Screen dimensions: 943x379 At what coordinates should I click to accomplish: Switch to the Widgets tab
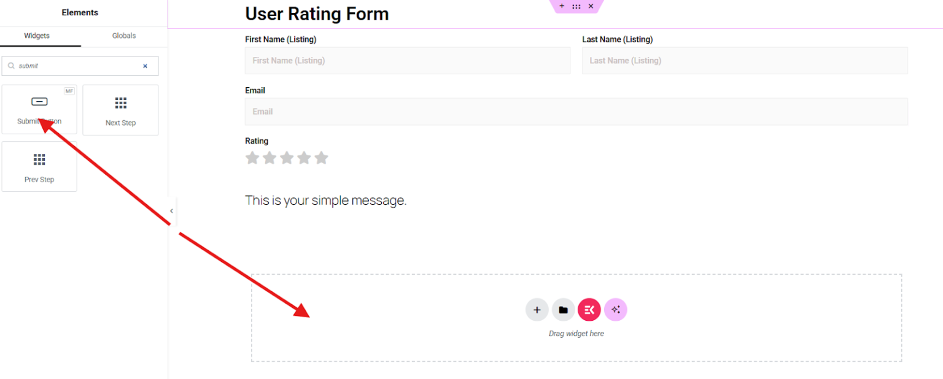tap(37, 36)
